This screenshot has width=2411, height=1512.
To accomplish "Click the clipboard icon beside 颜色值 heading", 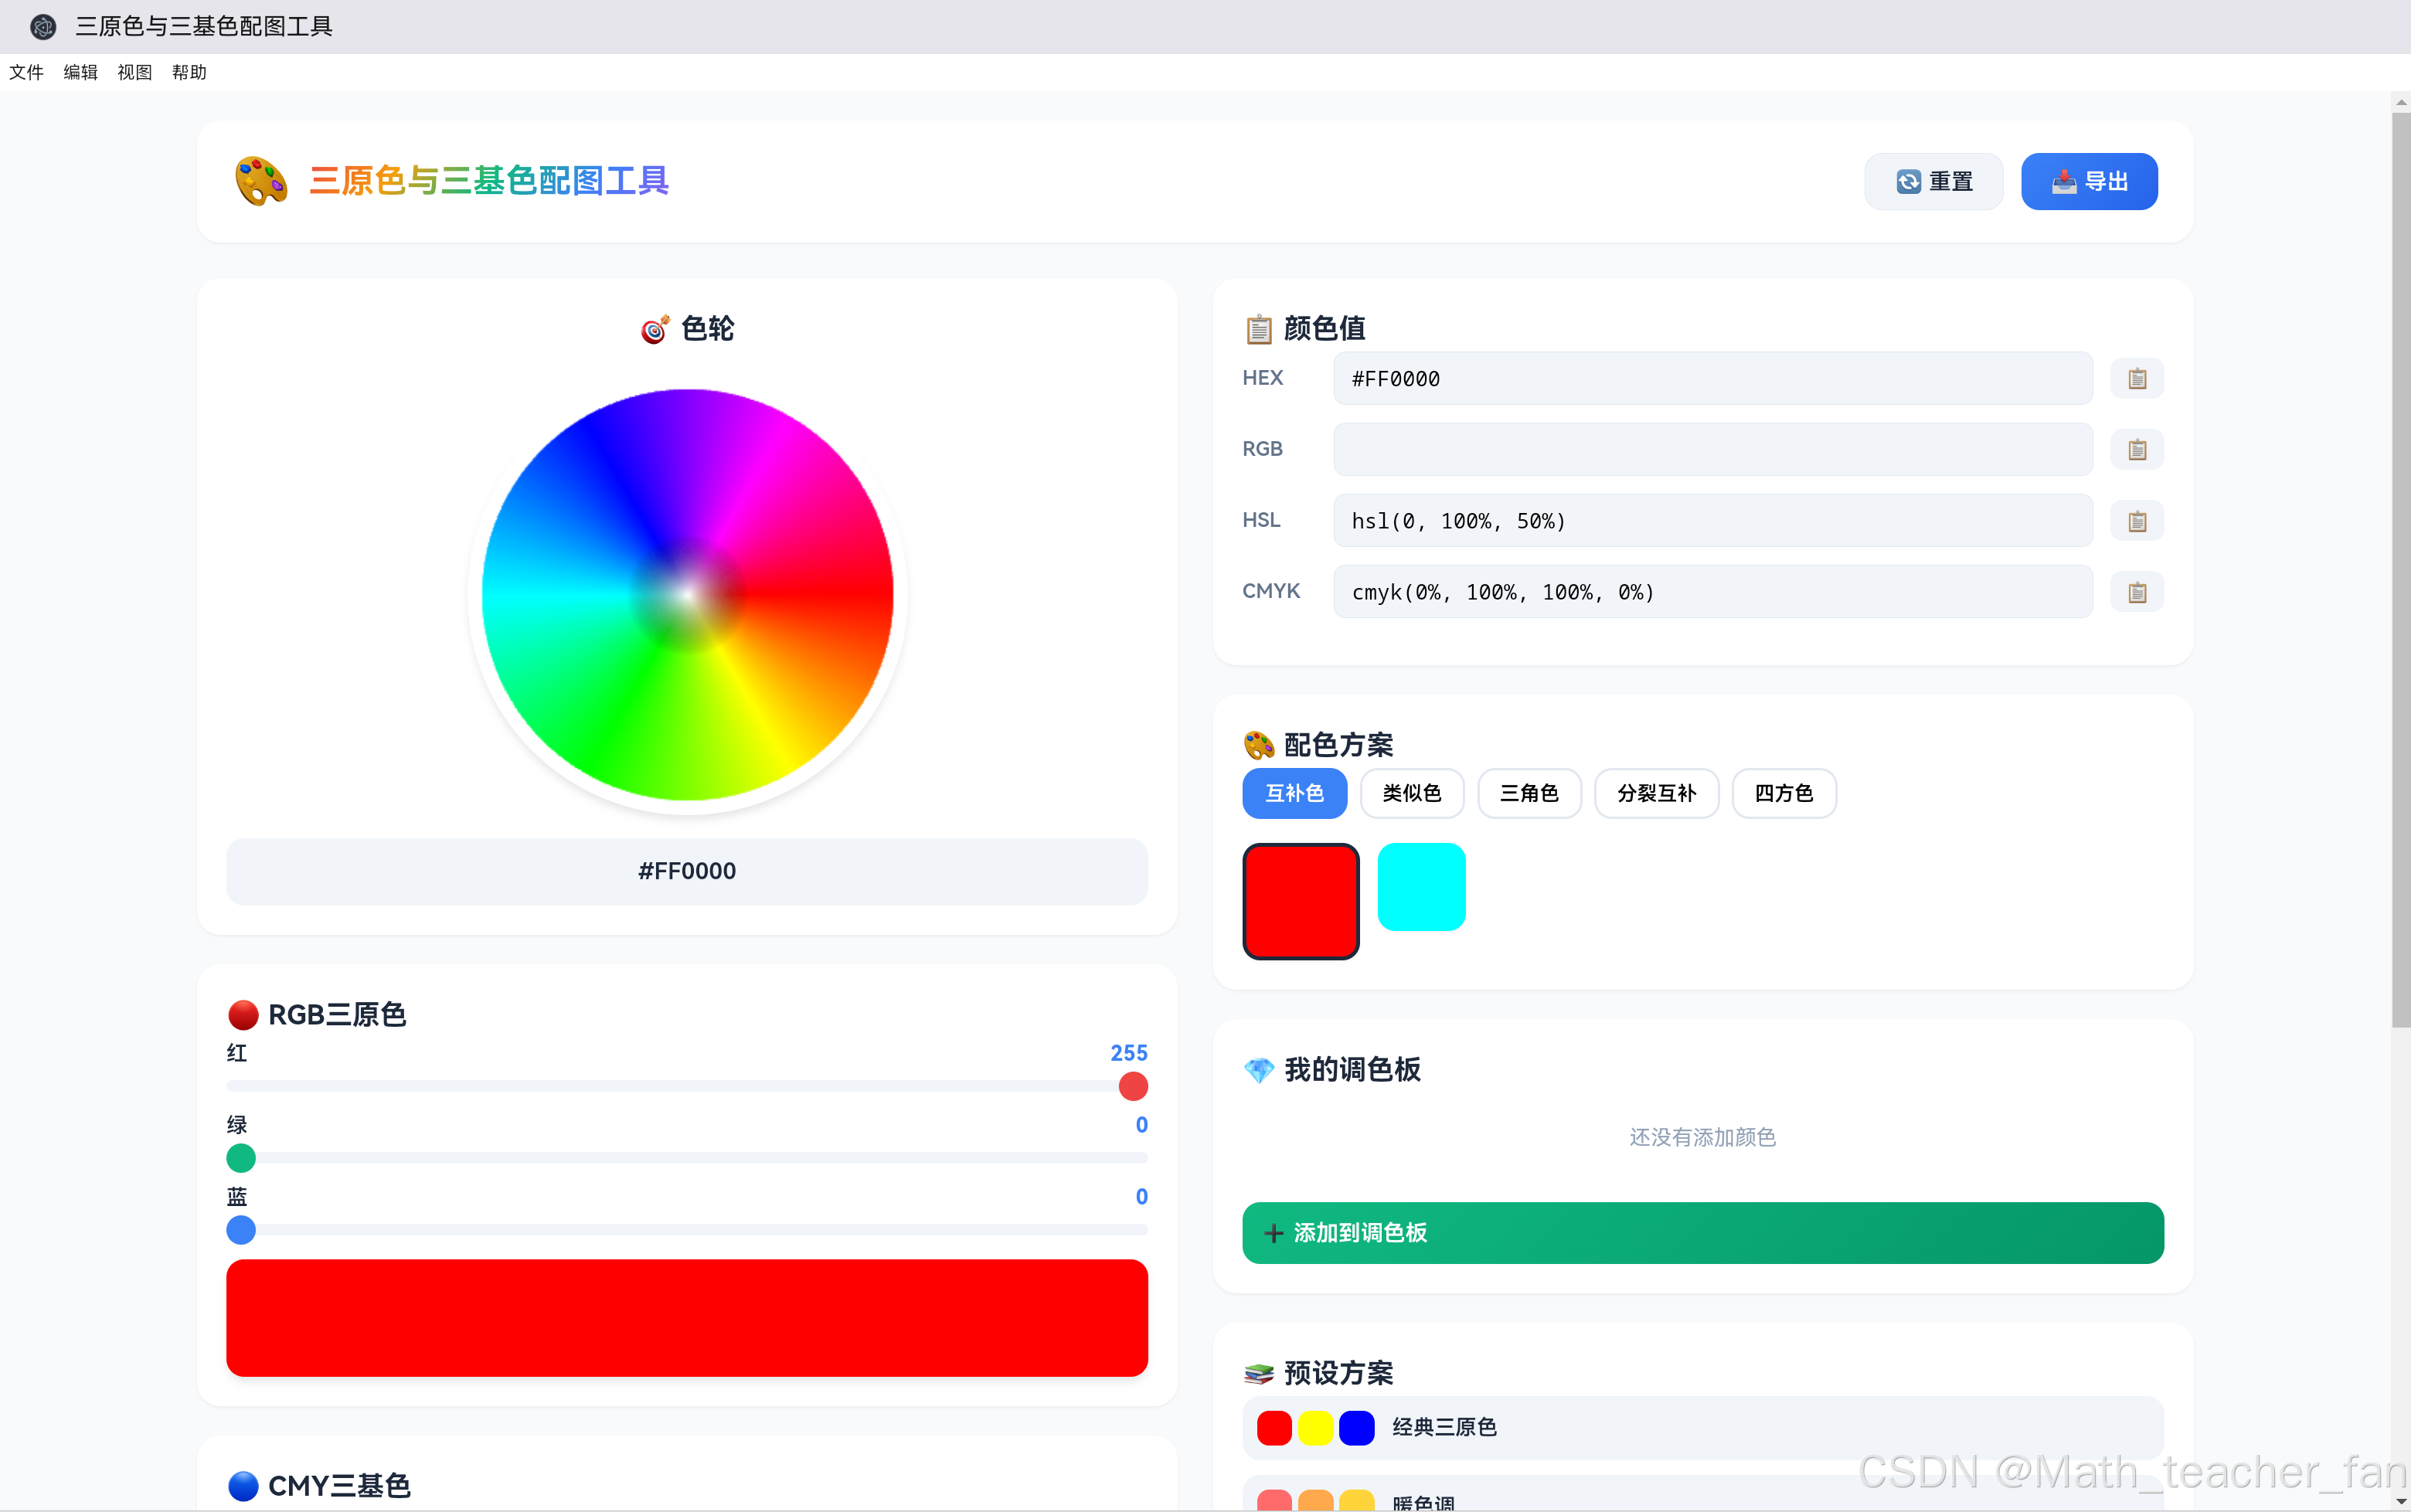I will click(1258, 329).
